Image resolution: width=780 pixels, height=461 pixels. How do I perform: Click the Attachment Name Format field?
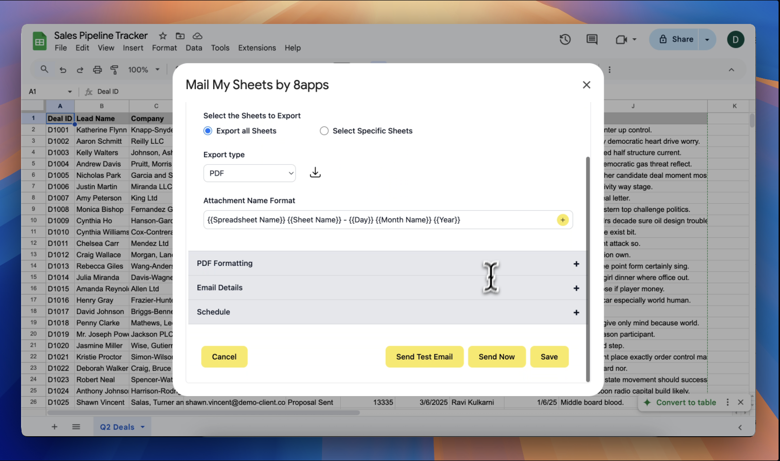pos(379,220)
